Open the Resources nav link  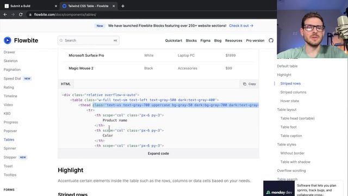233,41
